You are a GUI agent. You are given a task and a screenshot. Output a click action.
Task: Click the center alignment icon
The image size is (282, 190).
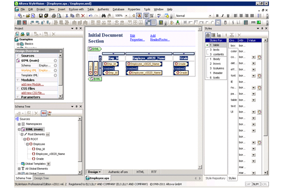point(241,16)
